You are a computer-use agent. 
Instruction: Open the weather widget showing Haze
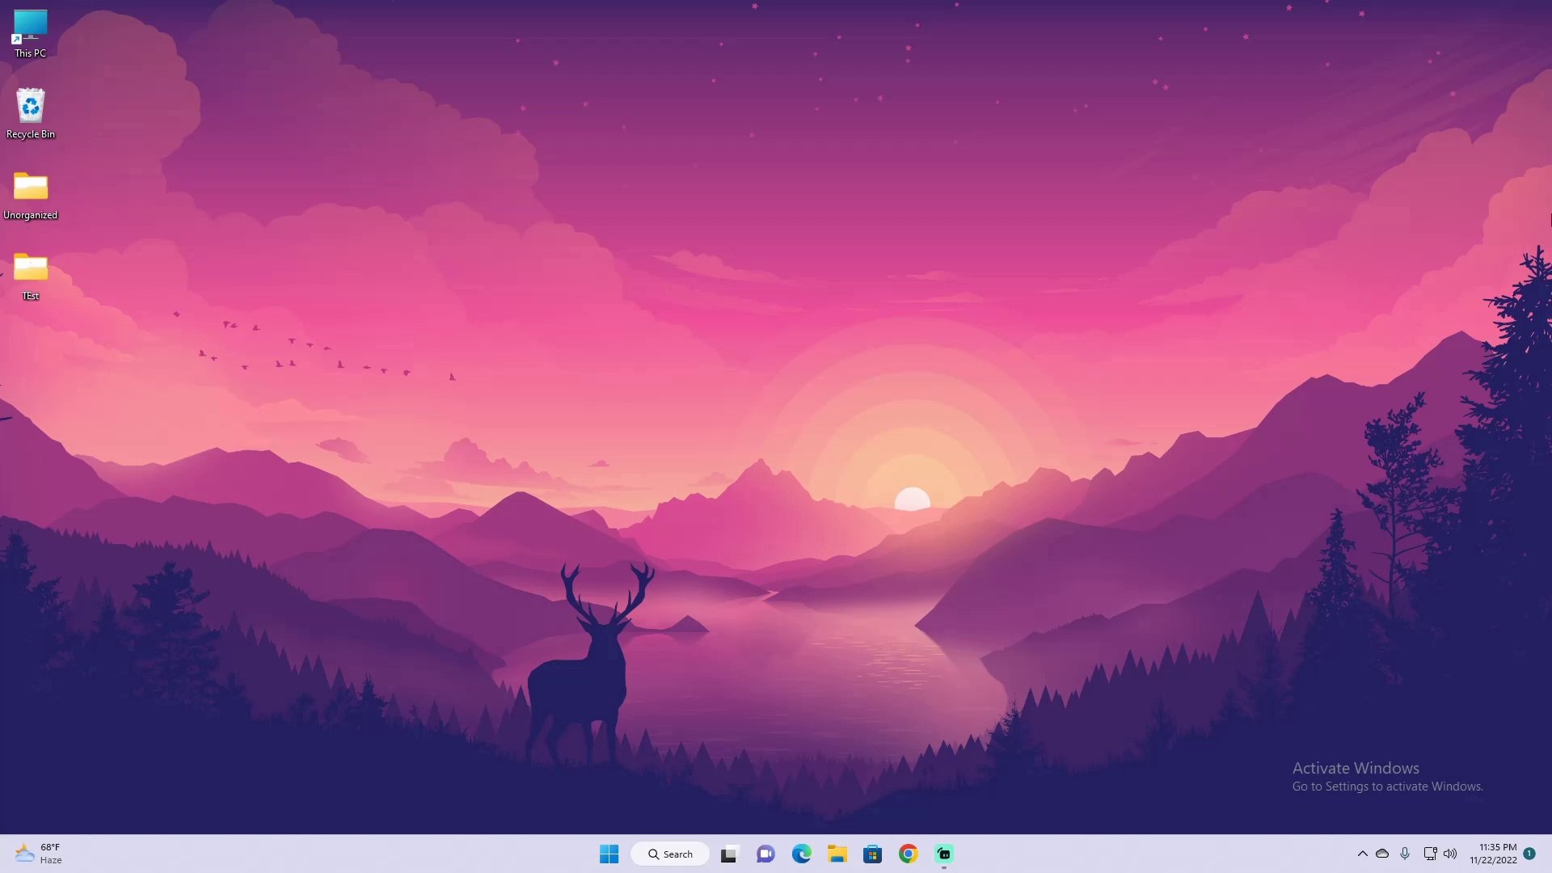(38, 854)
